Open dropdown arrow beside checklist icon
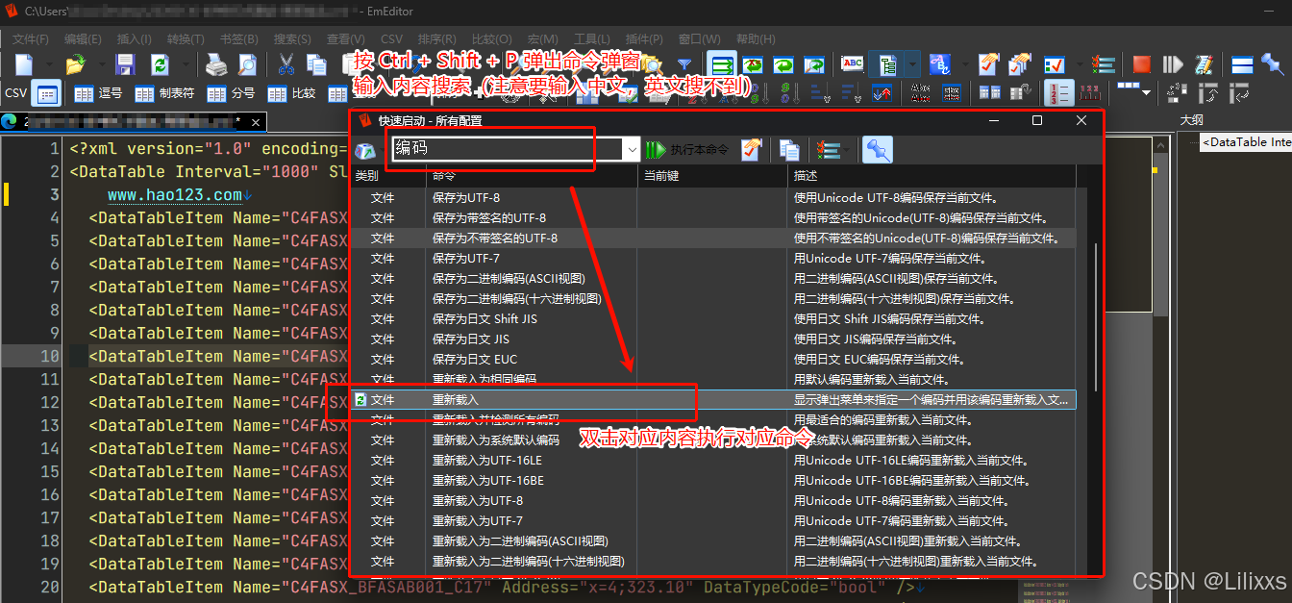The image size is (1292, 603). click(1080, 64)
